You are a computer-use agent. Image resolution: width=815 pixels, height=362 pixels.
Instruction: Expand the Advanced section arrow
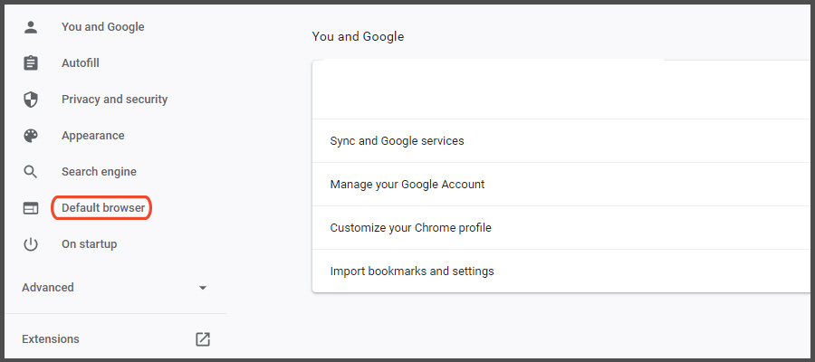pos(203,288)
